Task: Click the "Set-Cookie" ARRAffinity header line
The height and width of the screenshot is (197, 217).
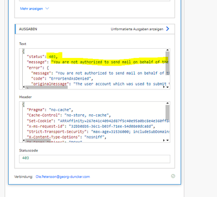Action: [x=98, y=121]
